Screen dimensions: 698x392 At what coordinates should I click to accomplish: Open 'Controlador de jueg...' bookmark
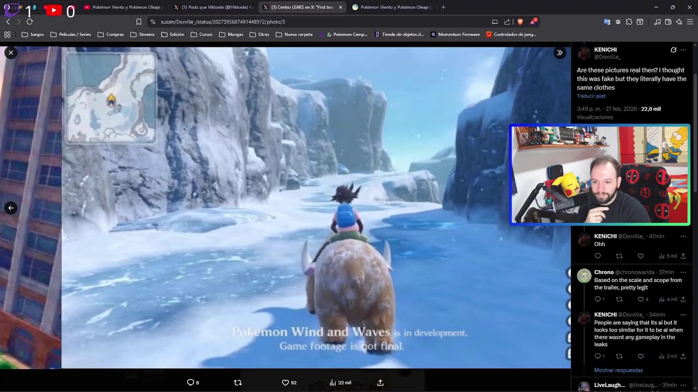511,34
